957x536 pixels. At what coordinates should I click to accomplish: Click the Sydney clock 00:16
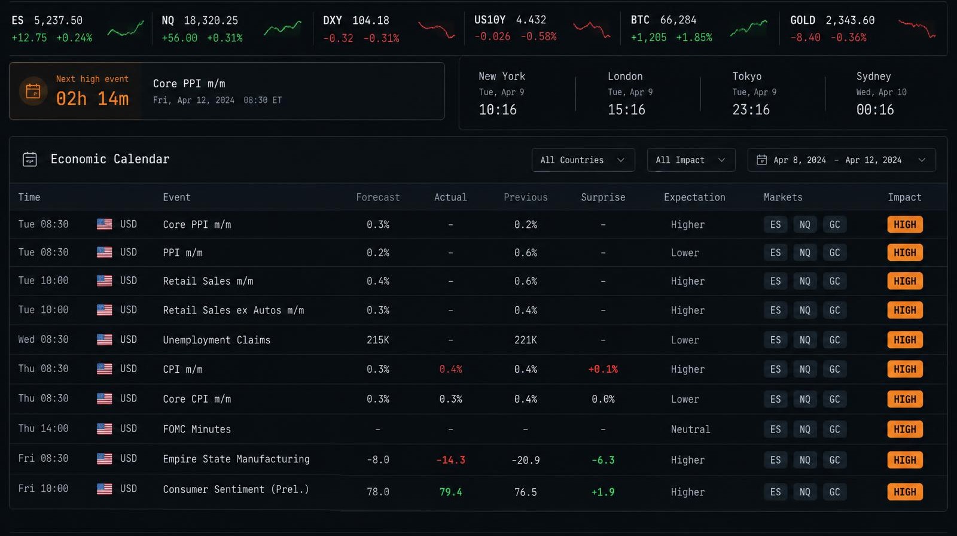click(x=875, y=109)
